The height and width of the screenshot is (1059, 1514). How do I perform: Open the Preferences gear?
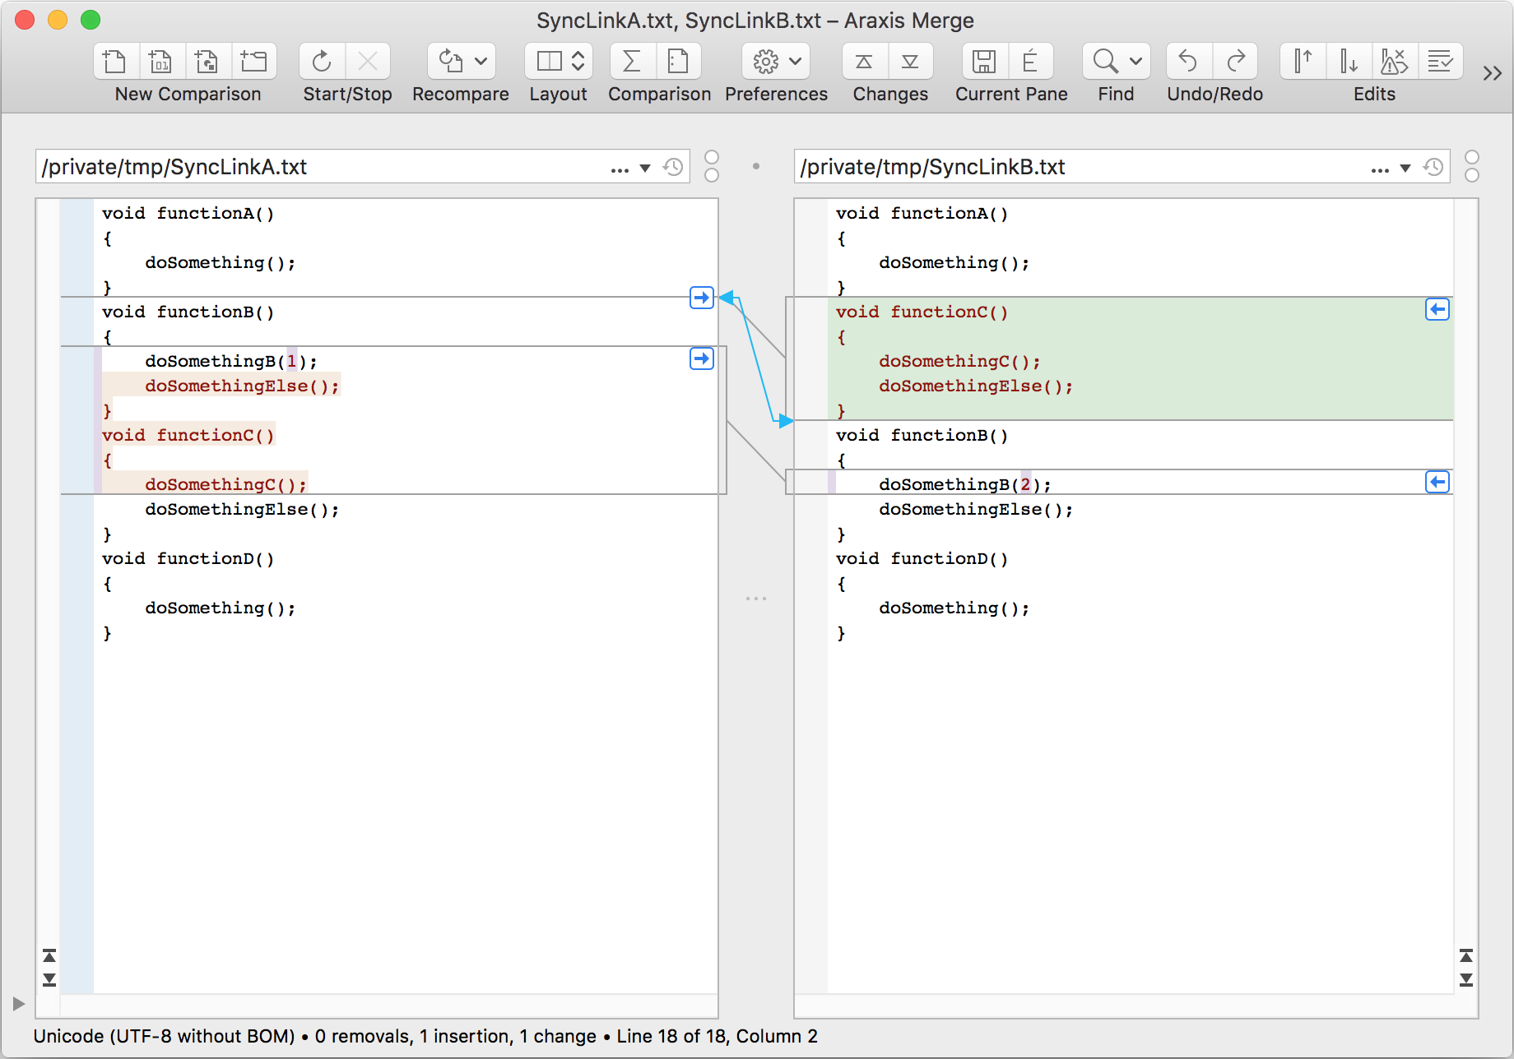pyautogui.click(x=767, y=61)
